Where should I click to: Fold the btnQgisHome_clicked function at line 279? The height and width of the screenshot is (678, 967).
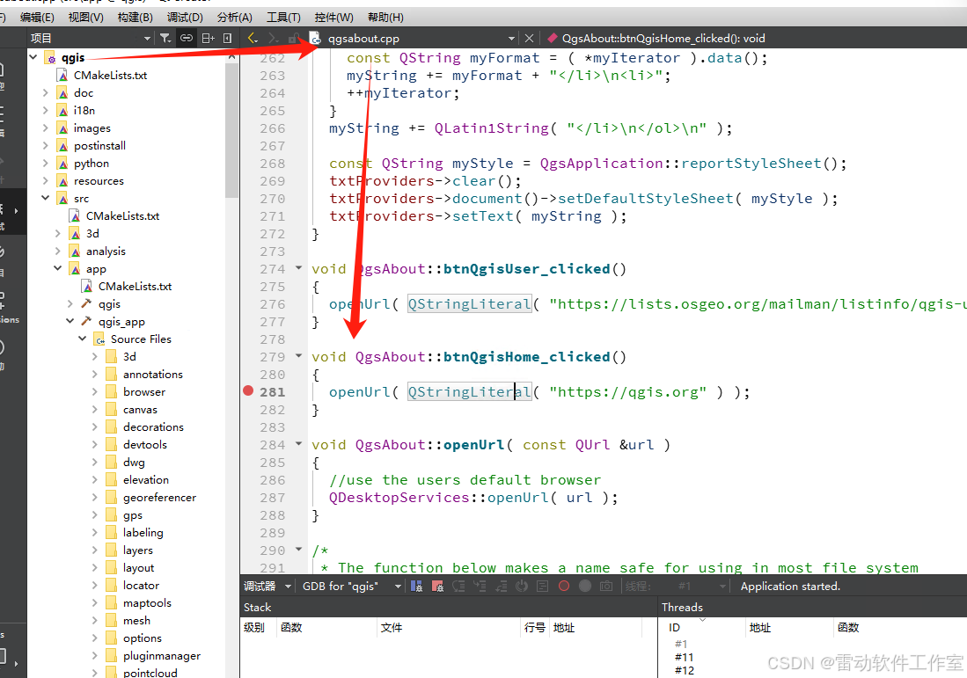pos(299,355)
